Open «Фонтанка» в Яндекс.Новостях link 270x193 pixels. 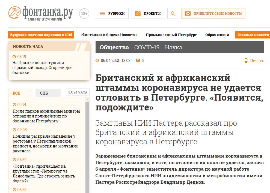coord(109,35)
